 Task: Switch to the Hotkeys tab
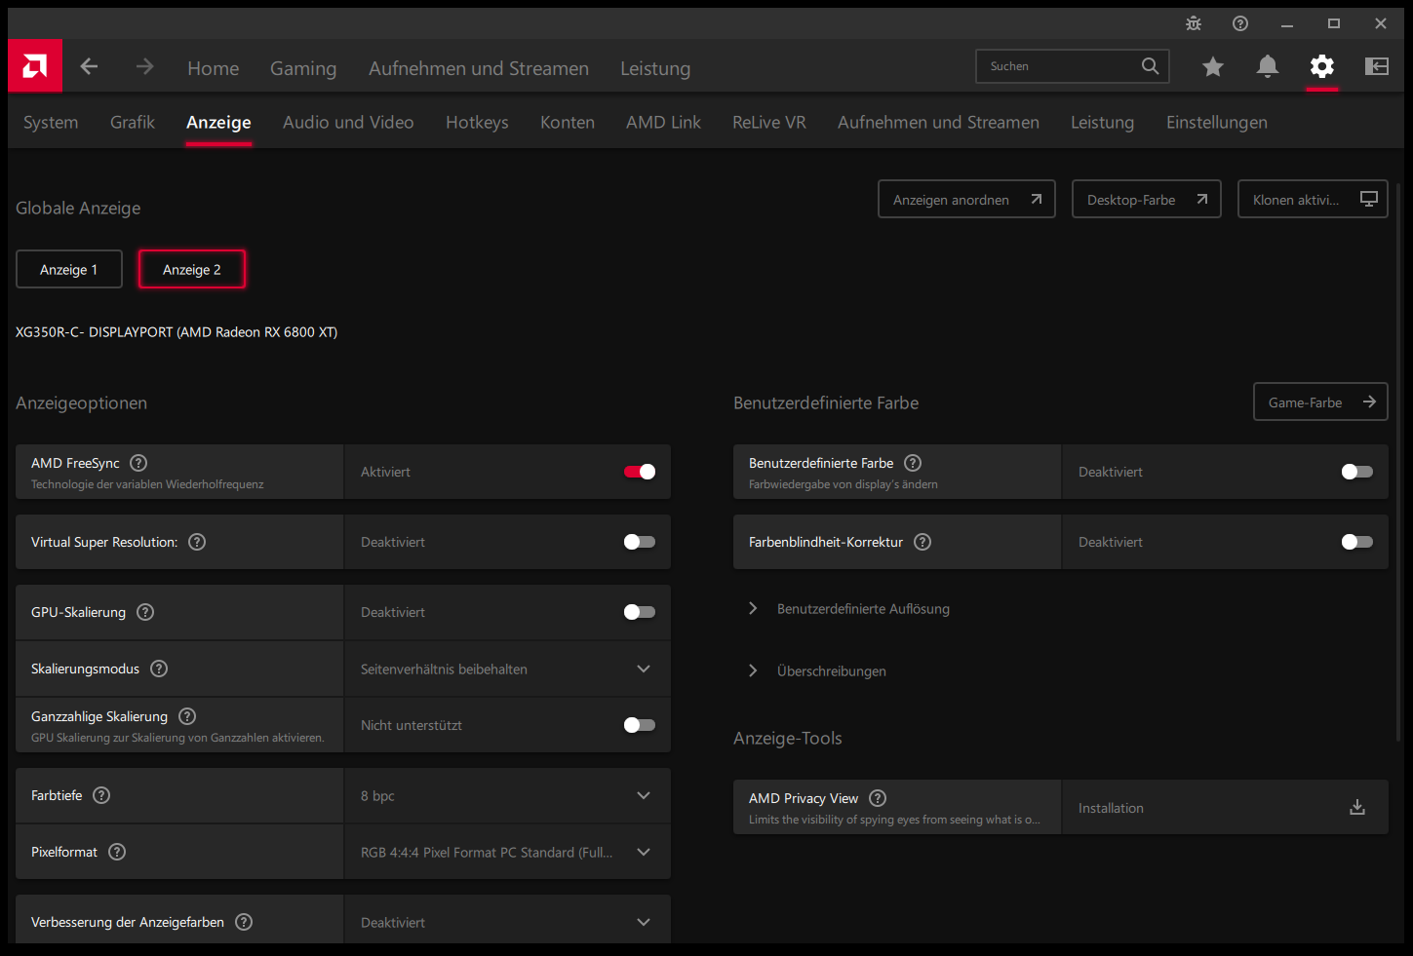(x=477, y=122)
